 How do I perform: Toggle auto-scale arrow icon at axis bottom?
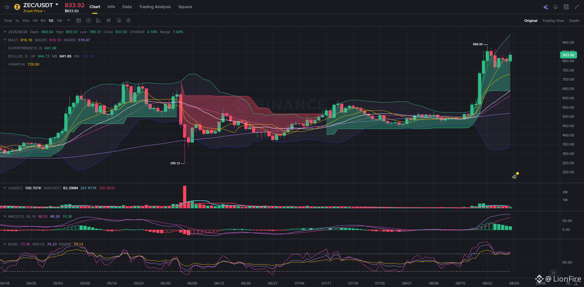tap(576, 283)
